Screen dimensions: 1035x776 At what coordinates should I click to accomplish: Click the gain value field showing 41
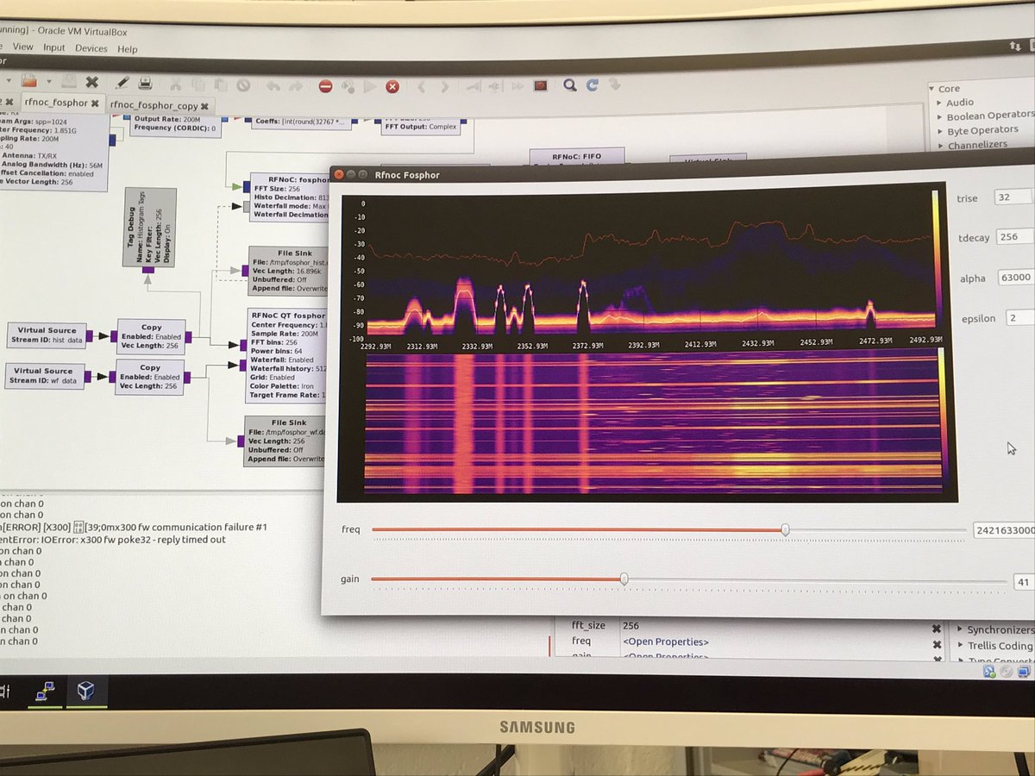[x=1024, y=582]
